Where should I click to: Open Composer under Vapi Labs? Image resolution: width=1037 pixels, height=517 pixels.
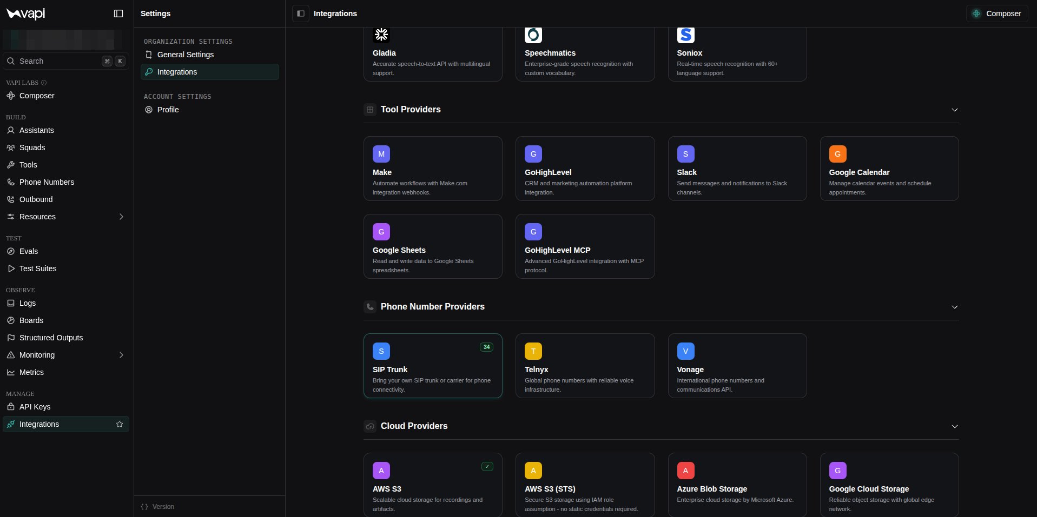click(65, 96)
